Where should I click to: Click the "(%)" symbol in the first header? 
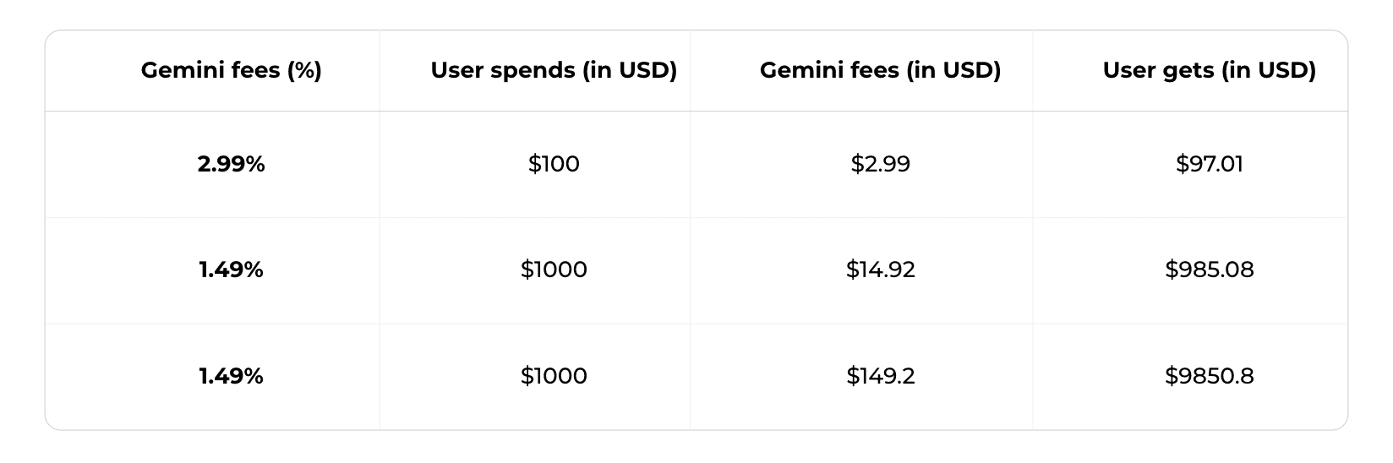pos(304,70)
